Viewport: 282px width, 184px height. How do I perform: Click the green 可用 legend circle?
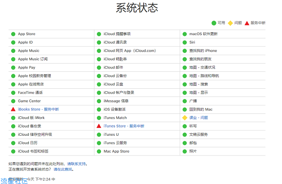tap(214, 23)
